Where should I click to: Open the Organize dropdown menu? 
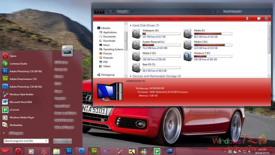(103, 18)
